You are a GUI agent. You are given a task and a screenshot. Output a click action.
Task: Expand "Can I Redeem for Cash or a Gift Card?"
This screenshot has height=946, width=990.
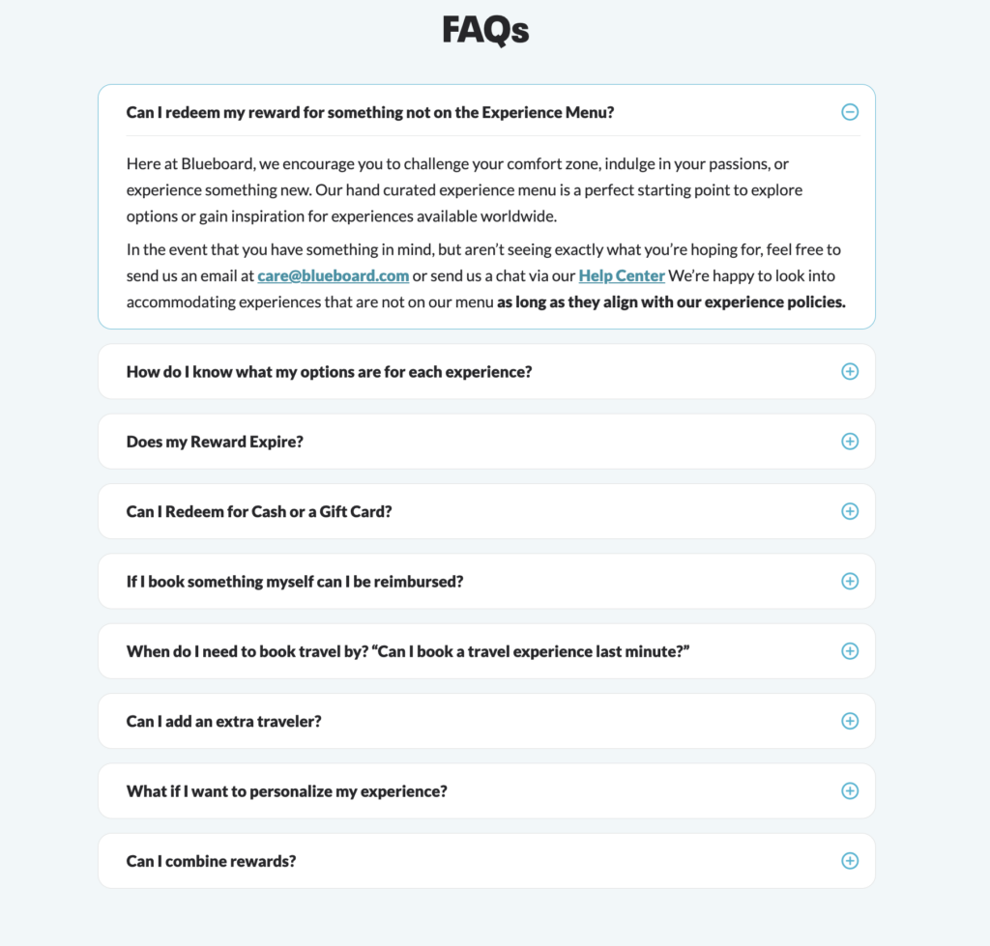click(259, 511)
